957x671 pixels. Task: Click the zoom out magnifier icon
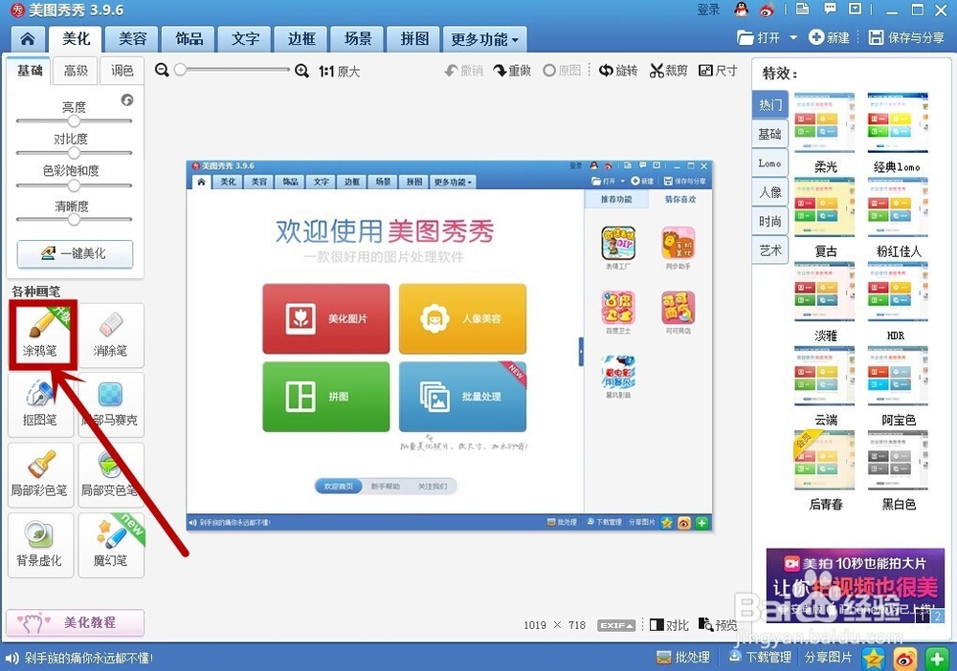[162, 70]
